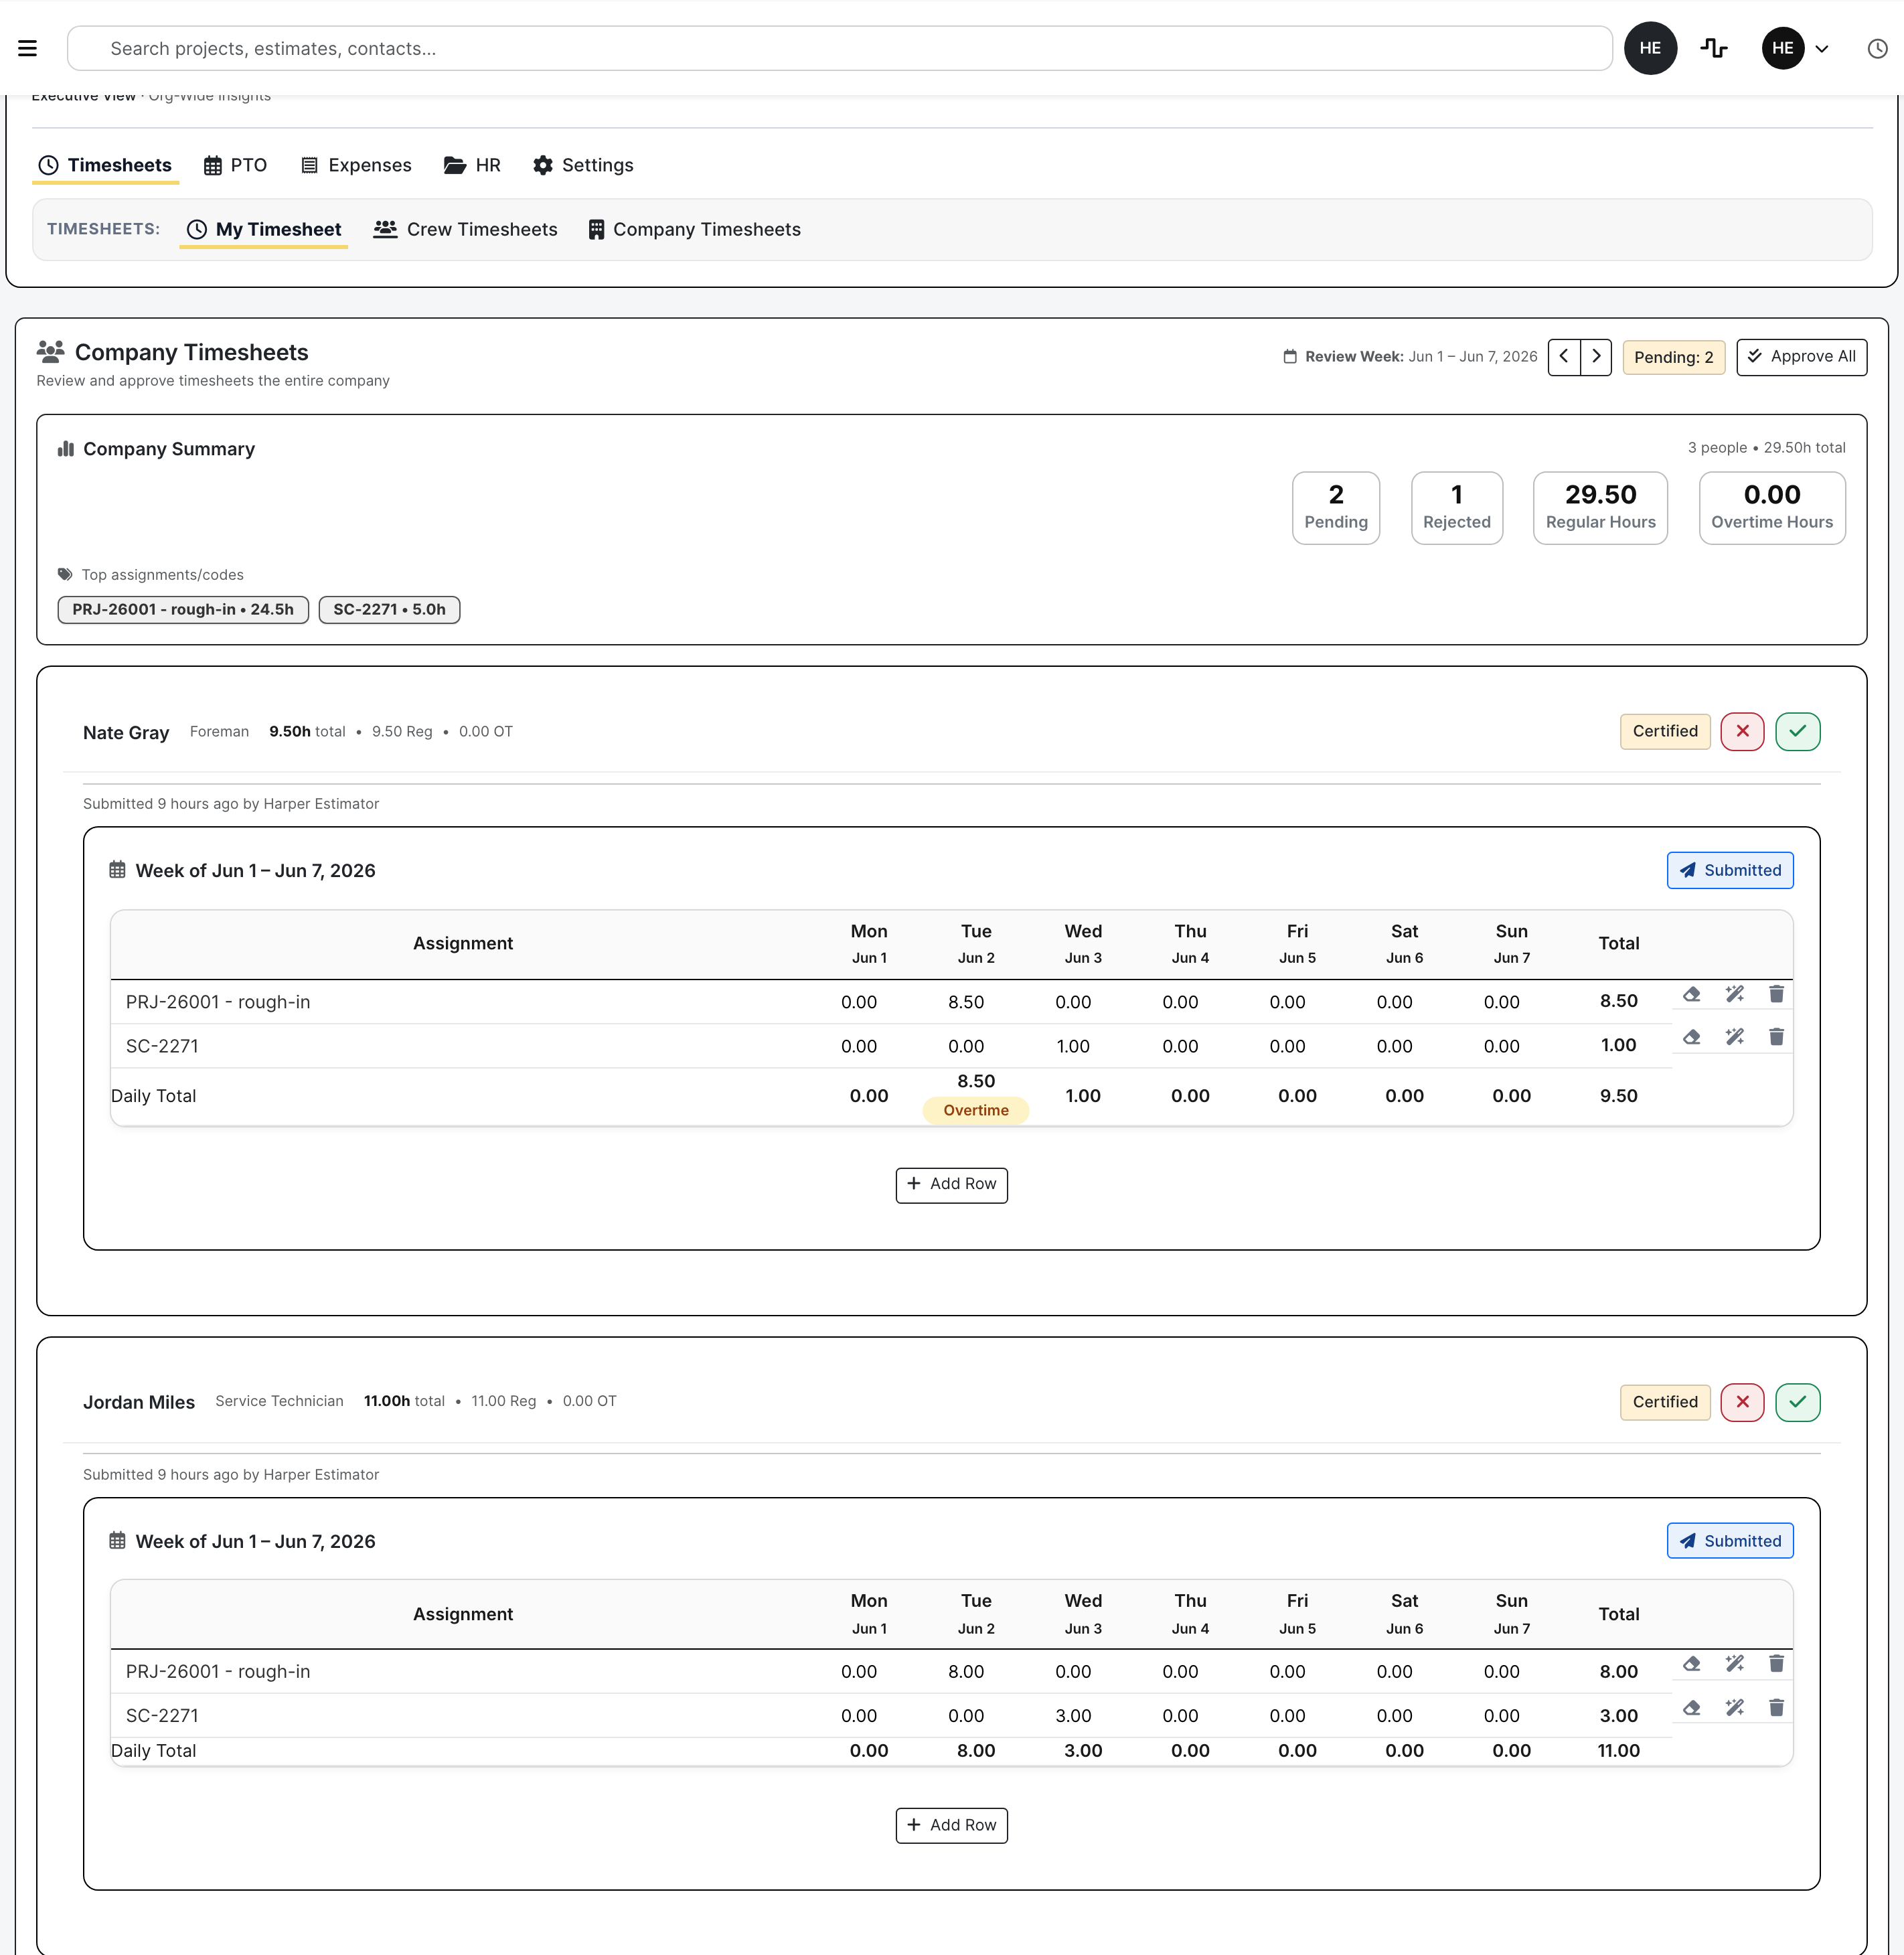
Task: Clear Nate Gray's SC-2271 row with eraser
Action: pos(1691,1037)
